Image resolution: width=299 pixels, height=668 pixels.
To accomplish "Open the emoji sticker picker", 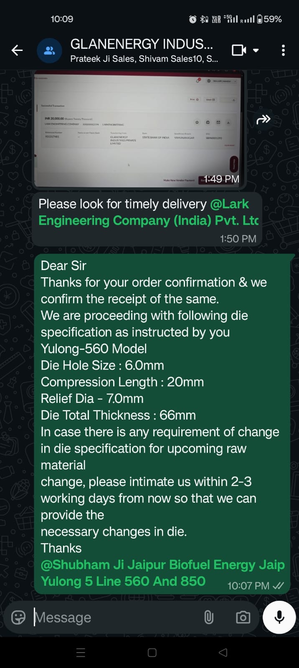I will pyautogui.click(x=18, y=617).
